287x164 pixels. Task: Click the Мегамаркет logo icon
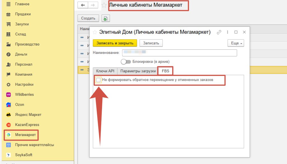point(8,135)
